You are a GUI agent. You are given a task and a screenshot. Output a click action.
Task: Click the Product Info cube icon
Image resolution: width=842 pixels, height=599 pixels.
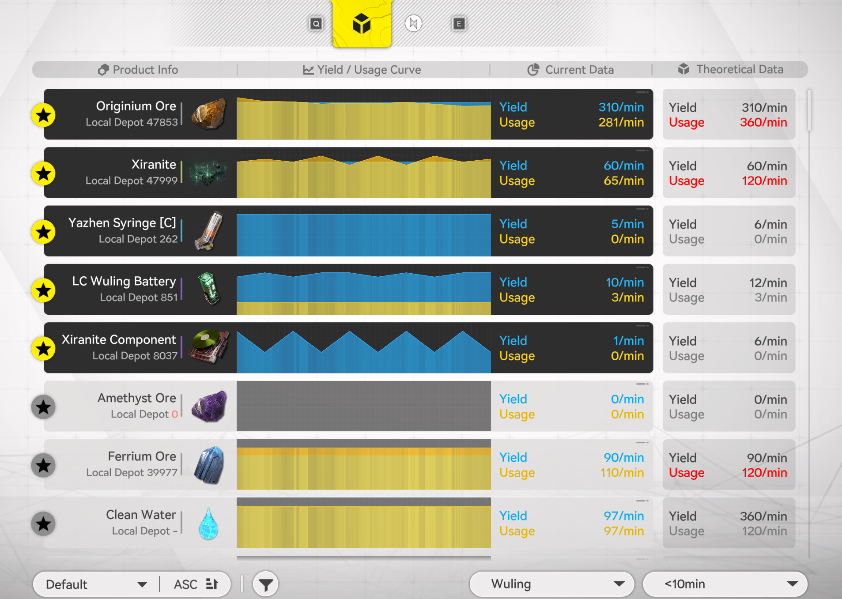pos(103,70)
